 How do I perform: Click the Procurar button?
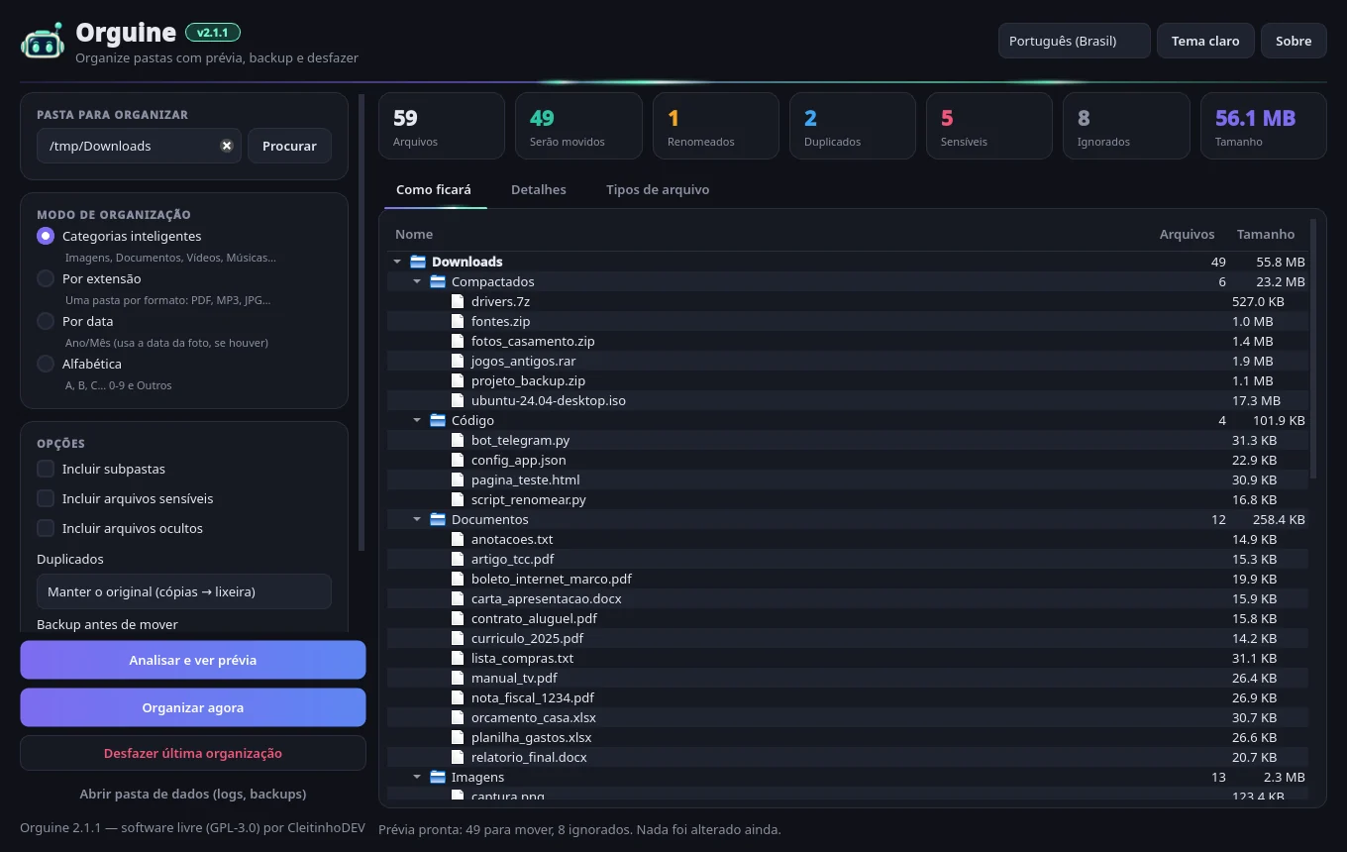289,146
